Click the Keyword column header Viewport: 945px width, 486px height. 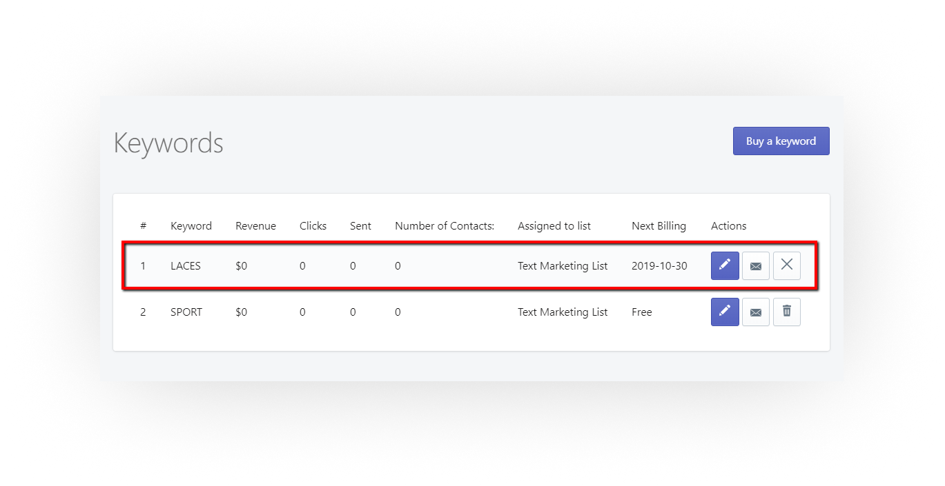191,225
